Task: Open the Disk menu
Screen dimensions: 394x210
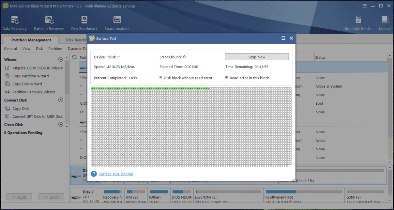Action: coord(39,49)
